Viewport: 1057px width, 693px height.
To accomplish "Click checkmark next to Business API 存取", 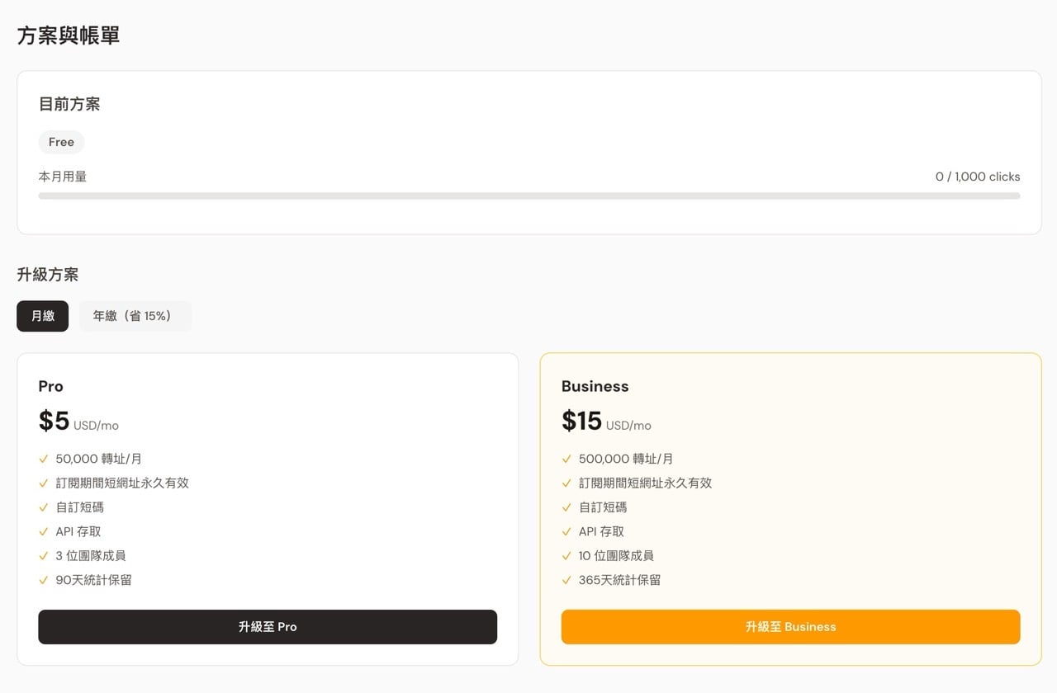I will tap(566, 532).
